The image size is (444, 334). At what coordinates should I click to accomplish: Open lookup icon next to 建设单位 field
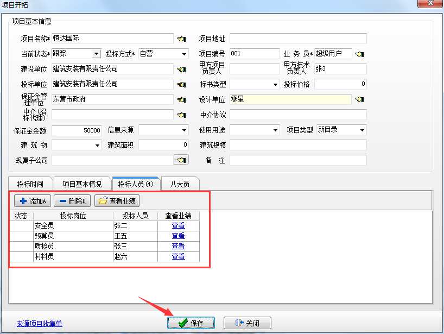click(x=181, y=69)
